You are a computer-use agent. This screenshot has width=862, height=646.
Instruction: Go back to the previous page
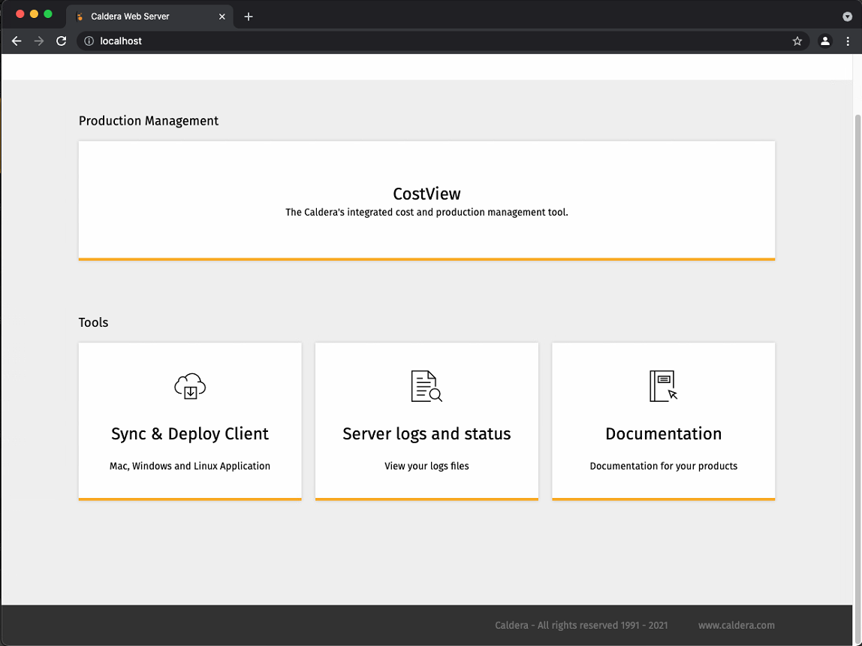click(17, 41)
